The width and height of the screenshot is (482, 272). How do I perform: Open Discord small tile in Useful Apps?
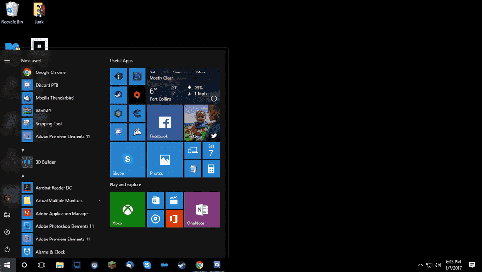coord(118,132)
